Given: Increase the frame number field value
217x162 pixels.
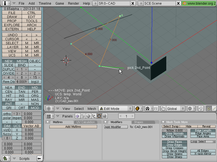Looking at the screenshot, I should 132,116.
